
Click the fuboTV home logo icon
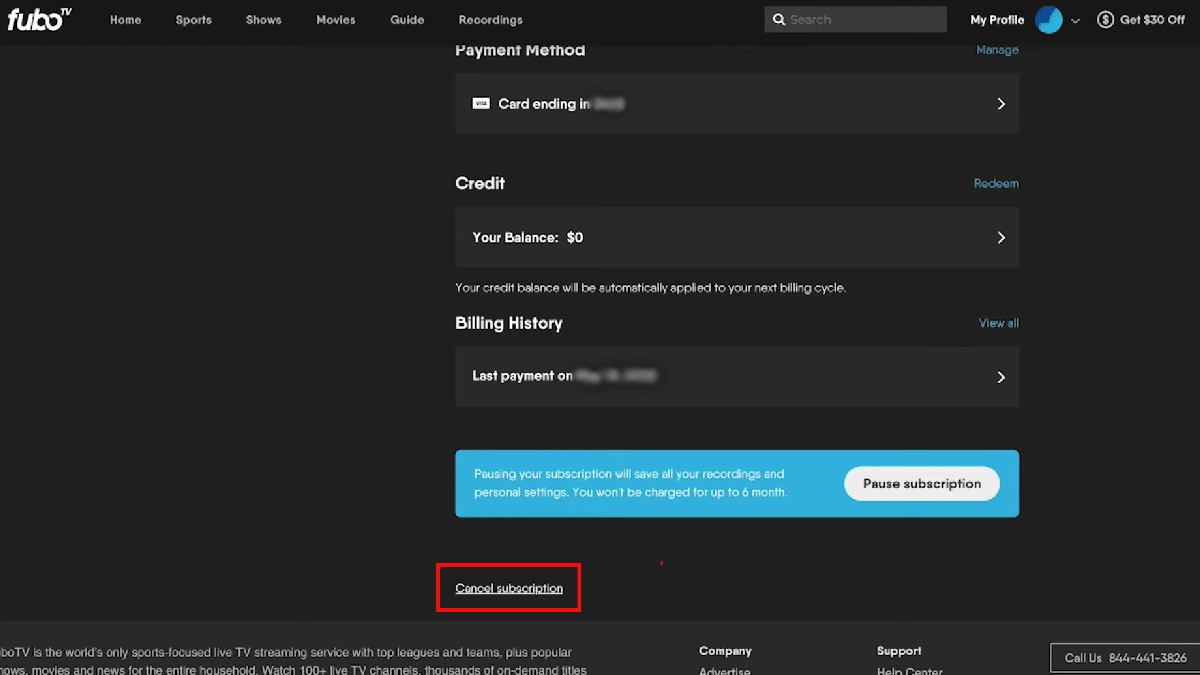38,20
